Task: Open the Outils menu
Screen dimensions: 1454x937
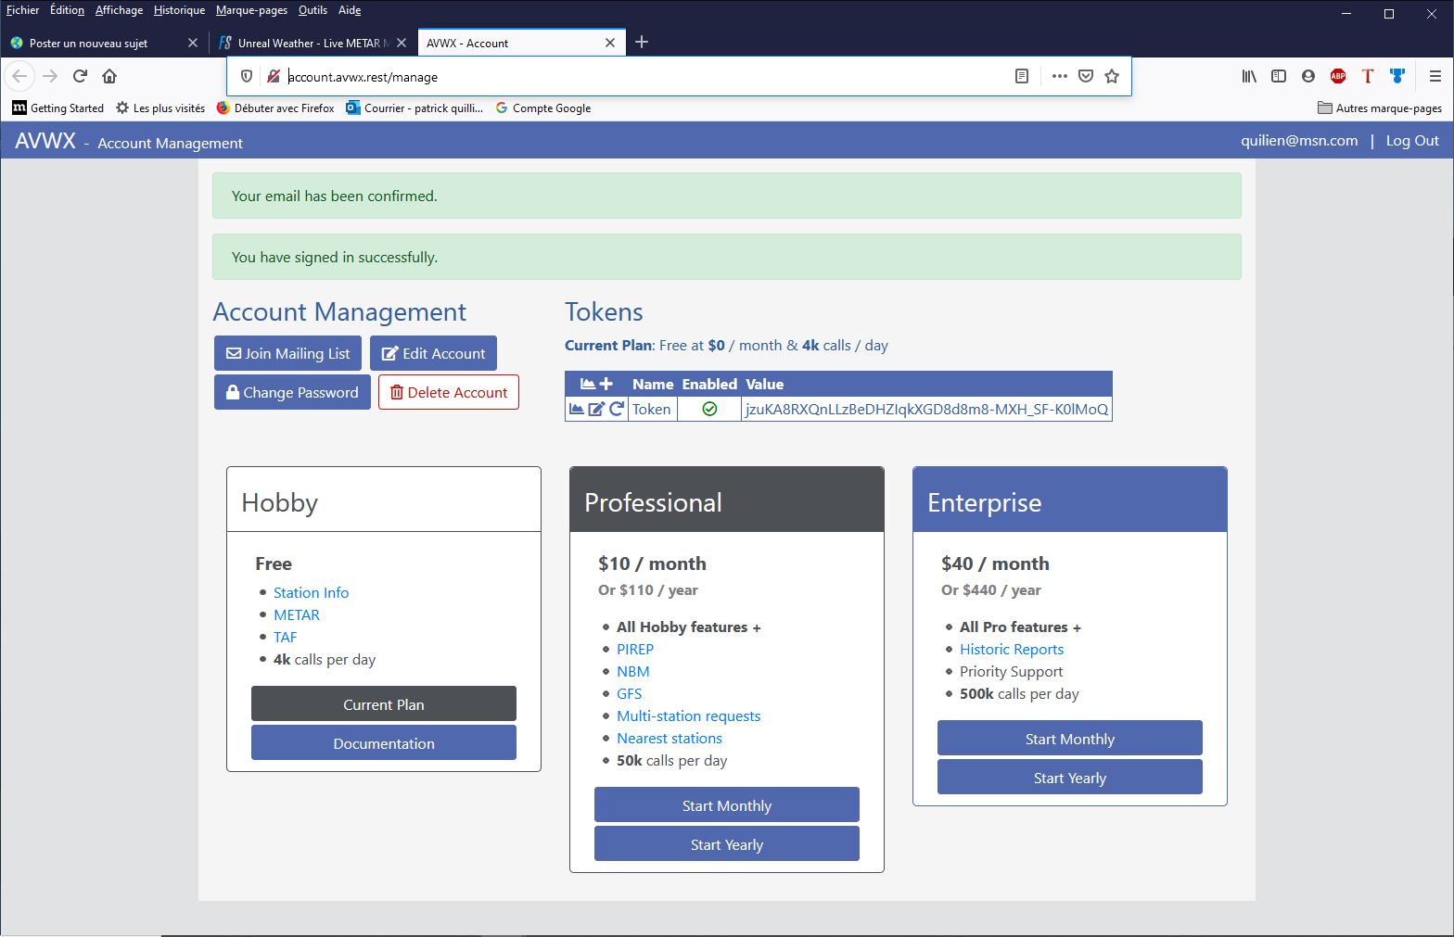Action: tap(312, 10)
